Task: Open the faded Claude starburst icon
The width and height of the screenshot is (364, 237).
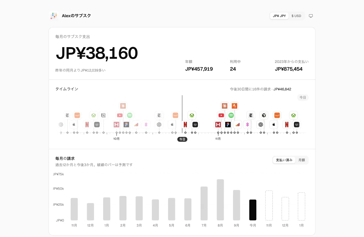Action: tap(123, 106)
